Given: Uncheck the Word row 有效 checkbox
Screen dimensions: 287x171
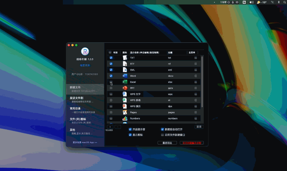Looking at the screenshot, I should click(111, 76).
